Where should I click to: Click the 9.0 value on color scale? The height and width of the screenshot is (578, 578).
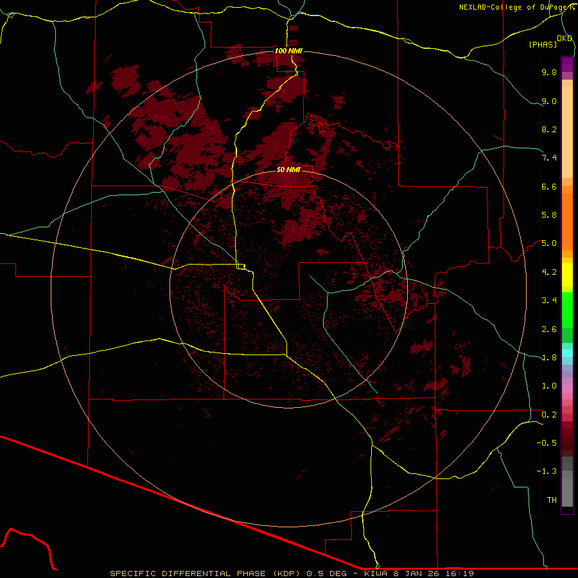pos(549,101)
